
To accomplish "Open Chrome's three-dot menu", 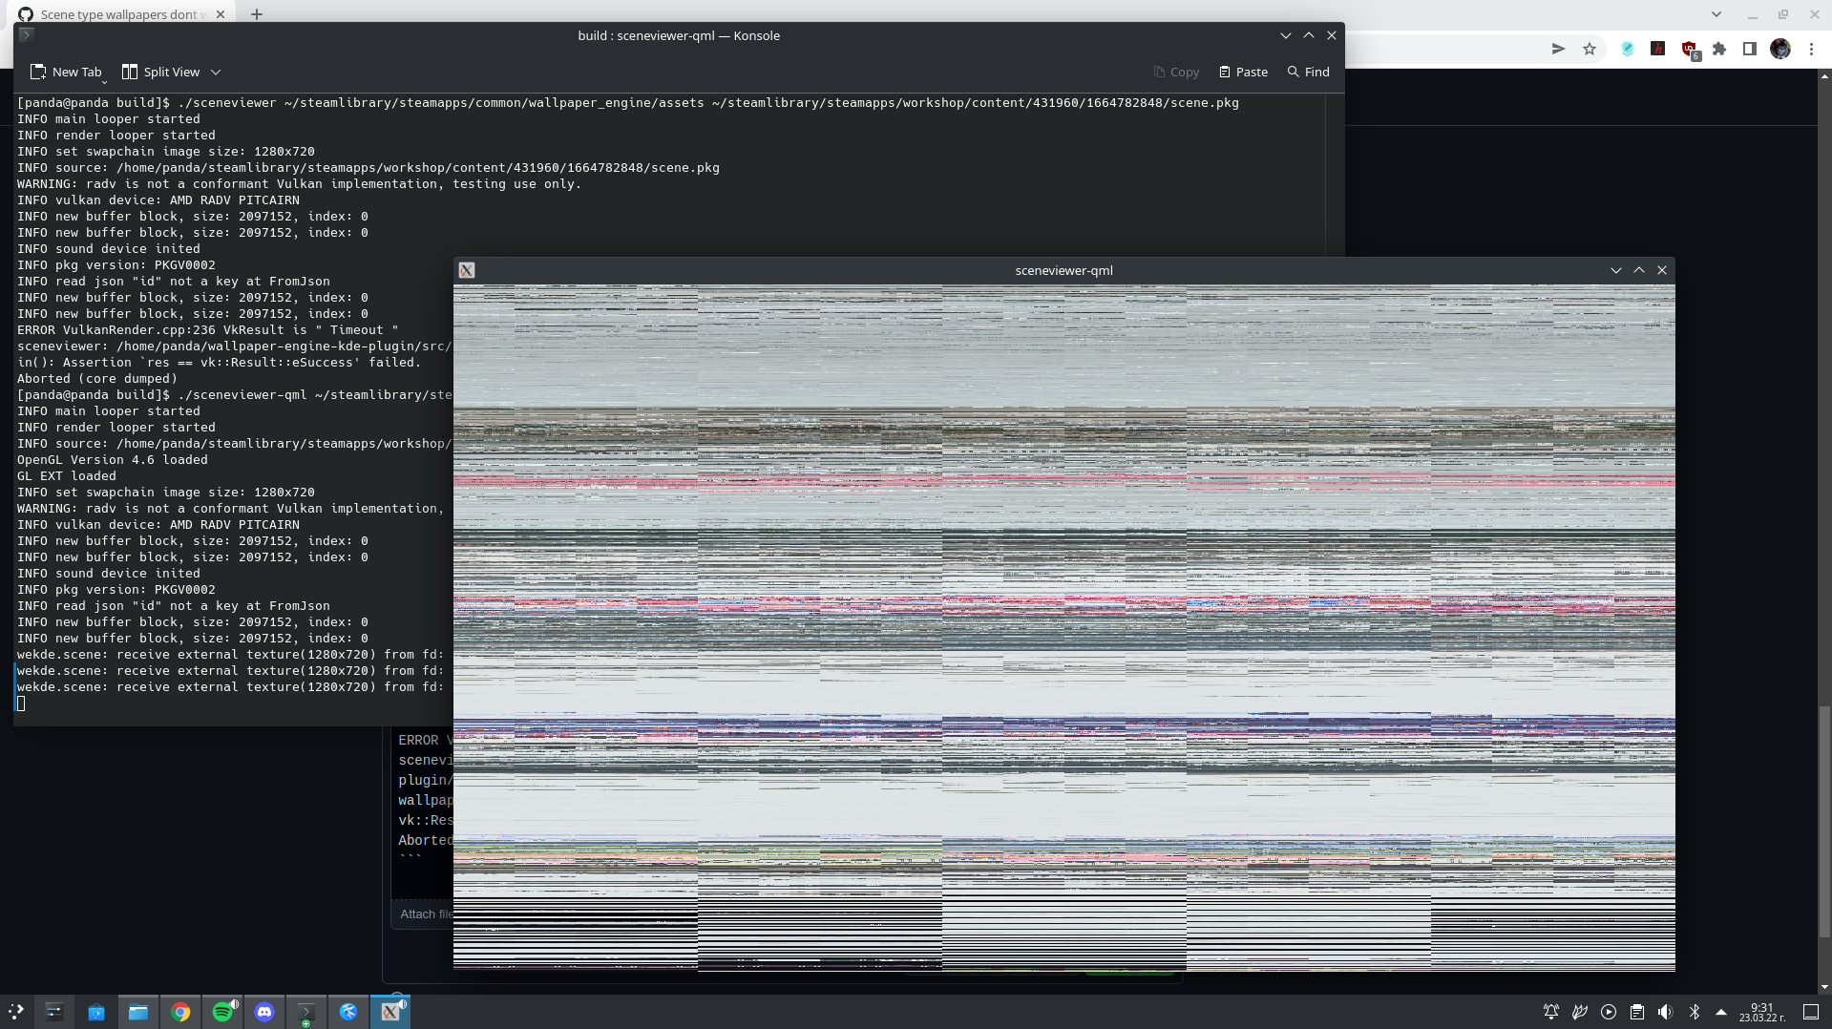I will point(1811,49).
